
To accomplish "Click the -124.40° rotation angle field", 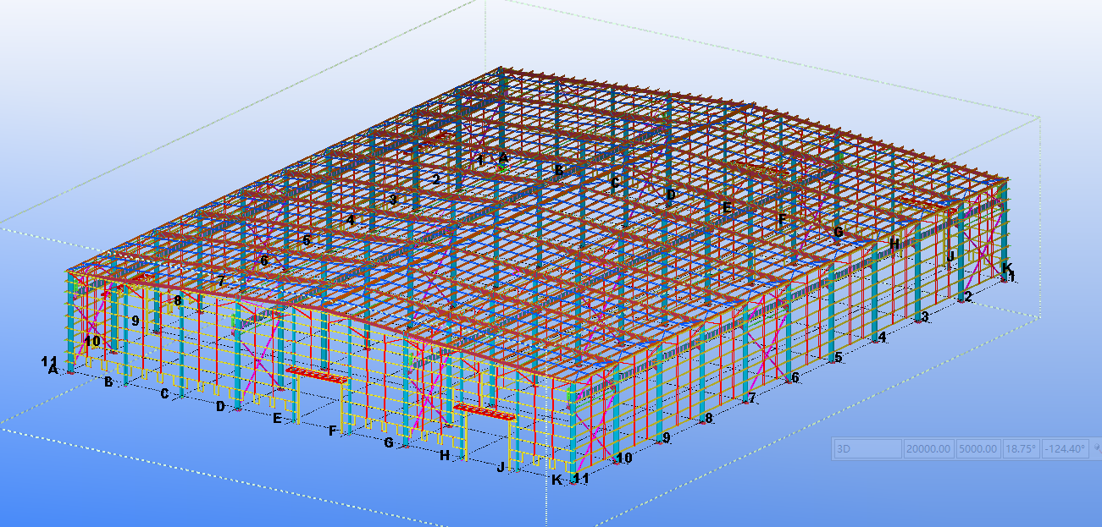I will (x=1066, y=449).
